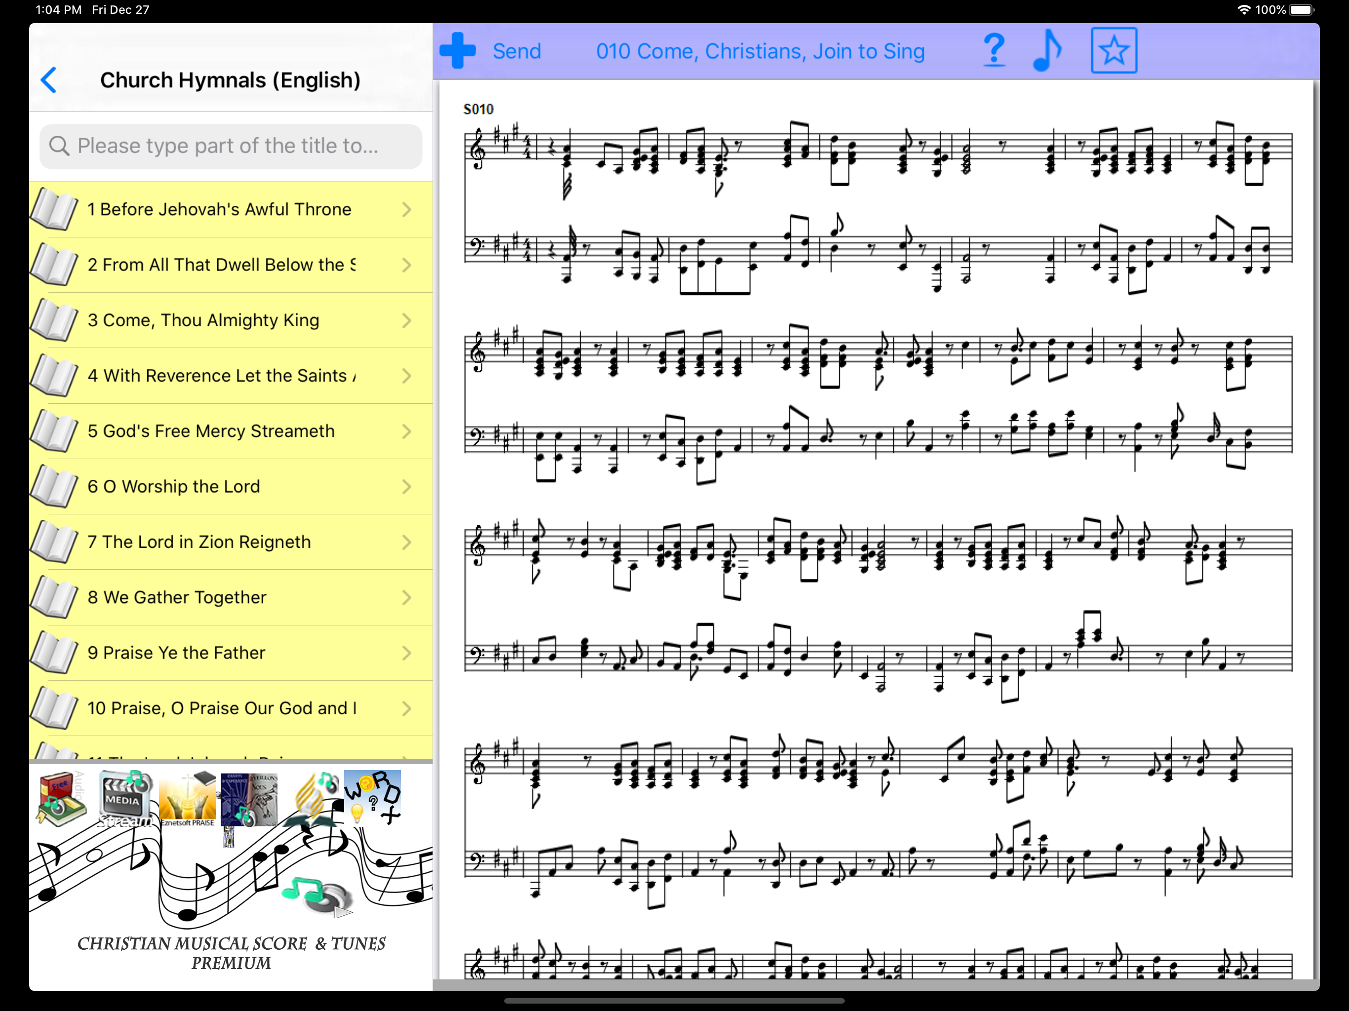Play the tune with the music note icon
This screenshot has width=1349, height=1011.
[1048, 51]
